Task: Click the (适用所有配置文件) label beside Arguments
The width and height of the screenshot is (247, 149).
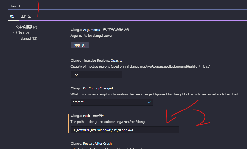Action: pyautogui.click(x=116, y=30)
